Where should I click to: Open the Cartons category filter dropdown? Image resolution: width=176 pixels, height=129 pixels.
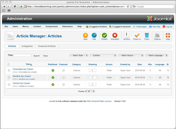(x=103, y=56)
